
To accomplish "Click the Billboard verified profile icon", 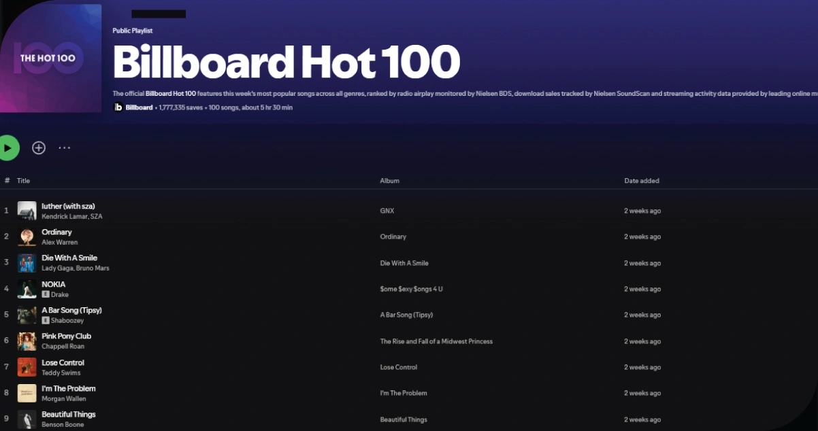I will click(118, 107).
